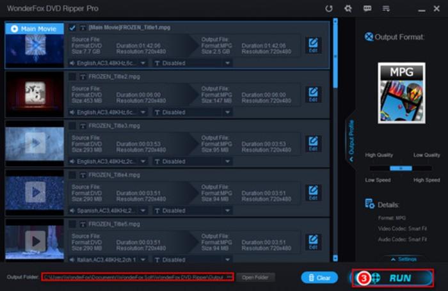Click the FROZEN_Title2.mpg file name

pos(115,77)
